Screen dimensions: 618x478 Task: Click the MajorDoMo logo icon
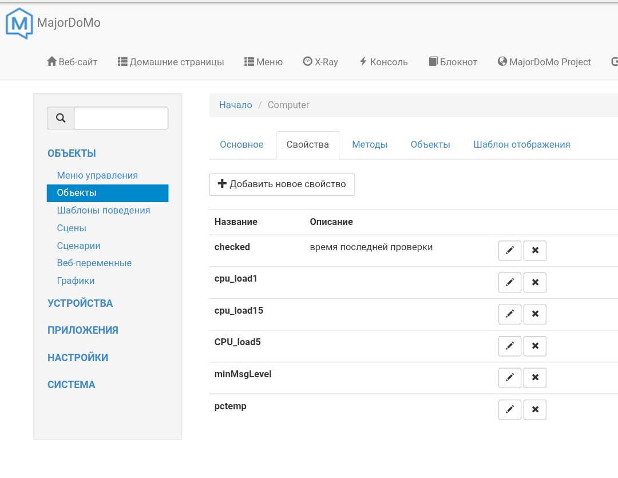[19, 23]
